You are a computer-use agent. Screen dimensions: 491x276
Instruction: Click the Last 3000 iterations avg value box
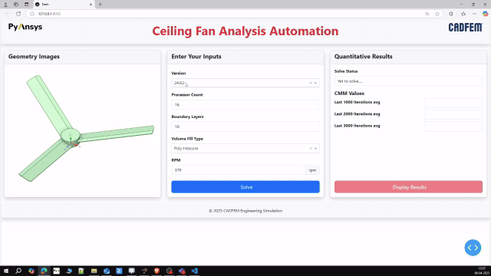coord(453,127)
